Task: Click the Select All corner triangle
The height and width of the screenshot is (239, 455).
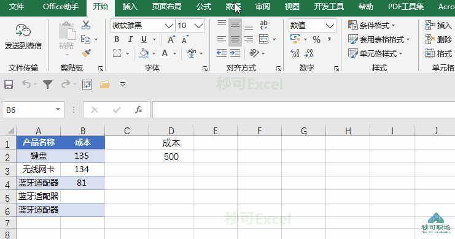Action: 10,131
